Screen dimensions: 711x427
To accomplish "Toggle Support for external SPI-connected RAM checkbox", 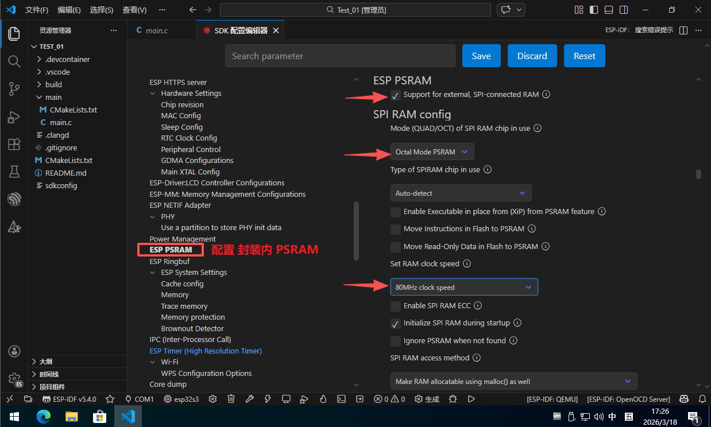I will tap(396, 95).
